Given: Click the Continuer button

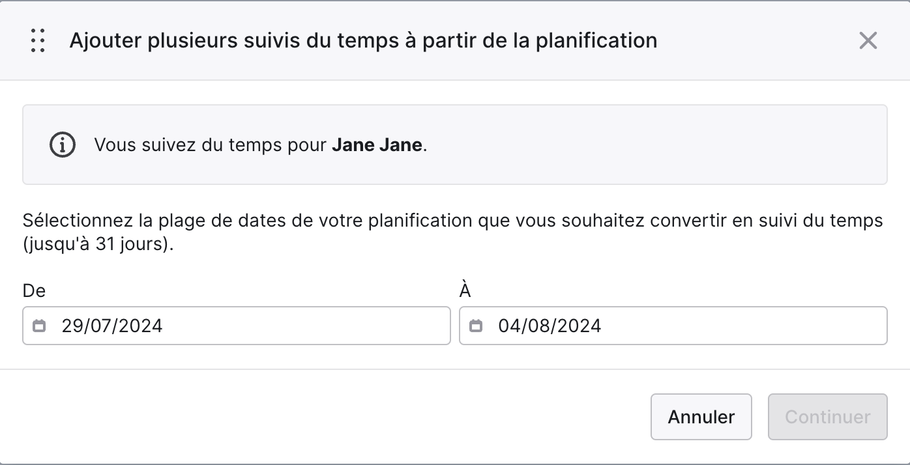Looking at the screenshot, I should point(828,417).
